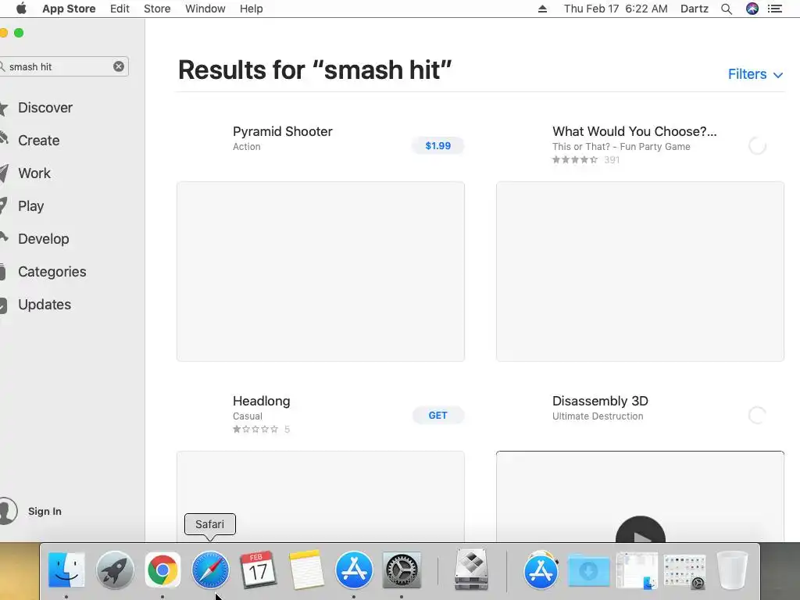This screenshot has width=800, height=600.
Task: Click Sign In in the sidebar
Action: [x=45, y=511]
